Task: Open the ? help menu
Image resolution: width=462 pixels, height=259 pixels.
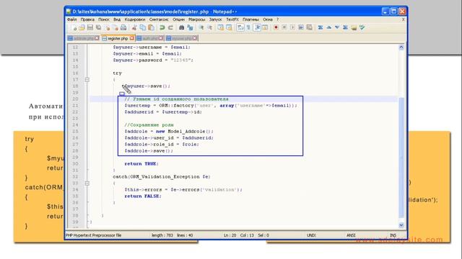Action: coord(277,19)
